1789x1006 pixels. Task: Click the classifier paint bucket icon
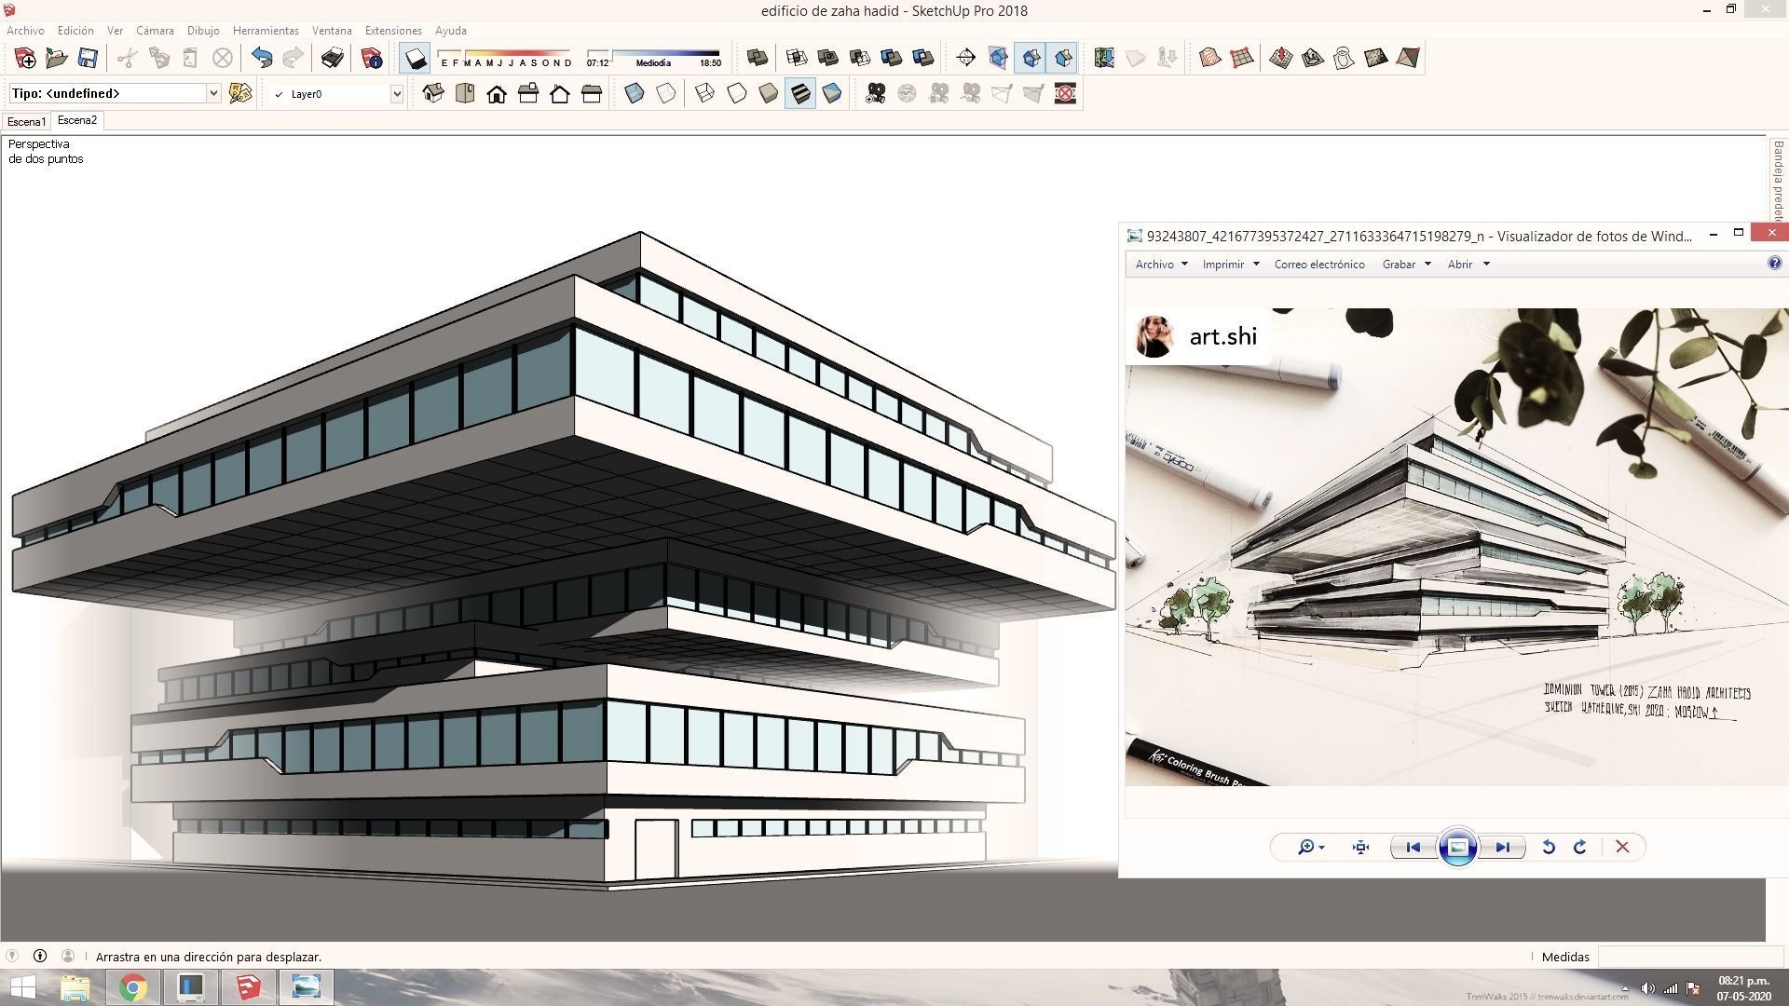coord(240,93)
